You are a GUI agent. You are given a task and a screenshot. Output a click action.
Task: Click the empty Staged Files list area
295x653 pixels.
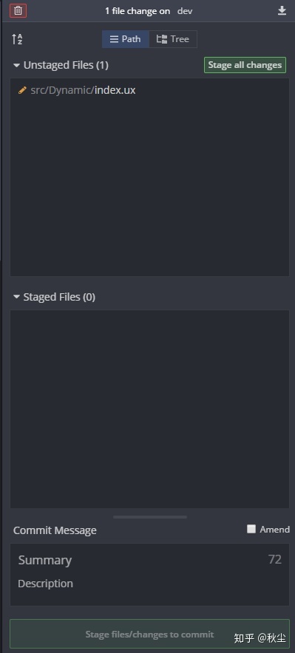[x=149, y=409]
